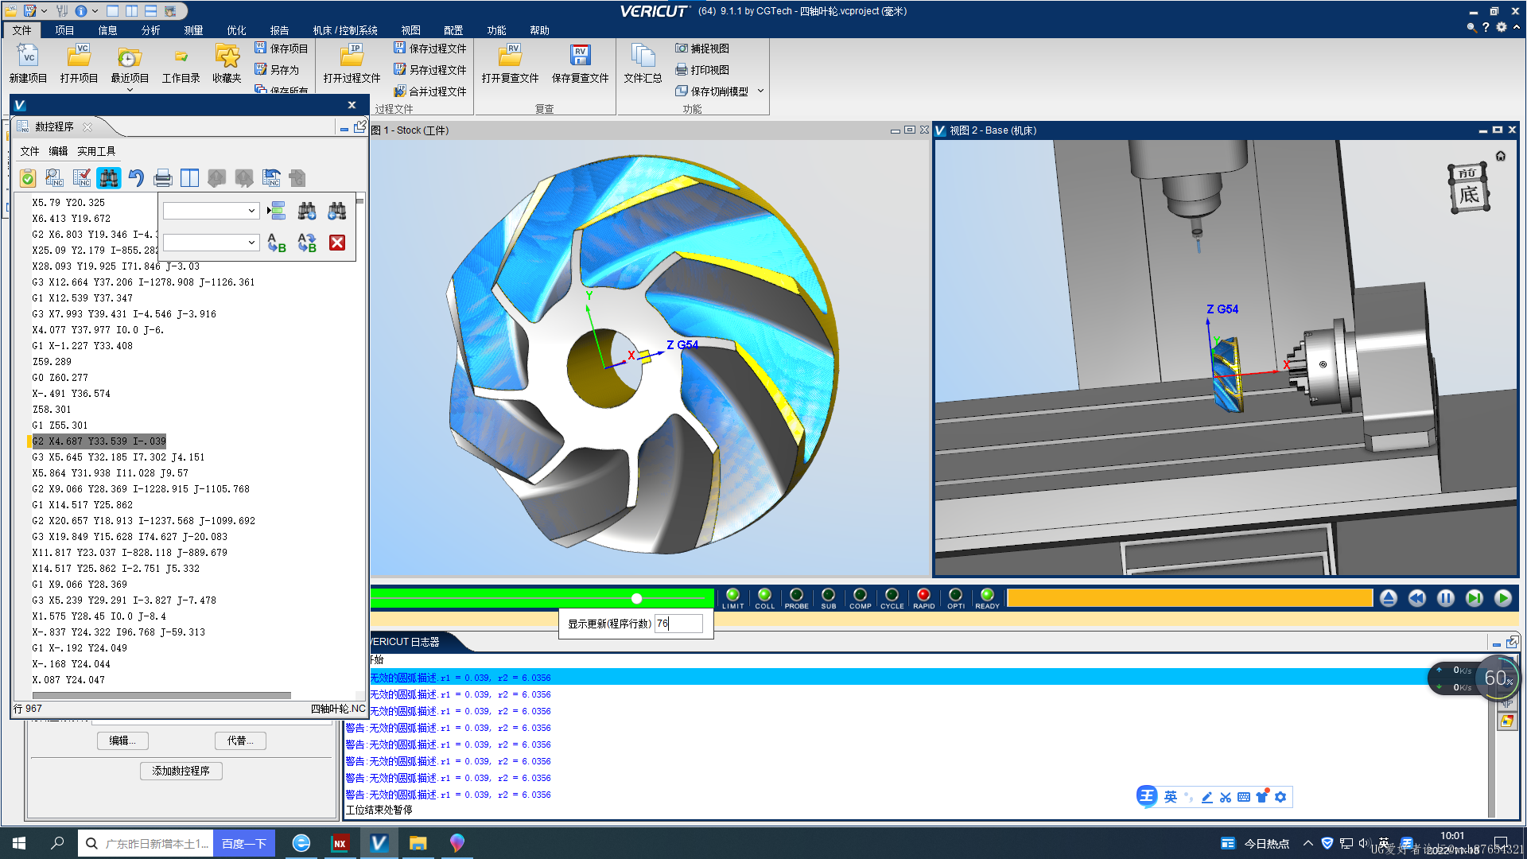This screenshot has height=859, width=1527.
Task: Toggle the OPTI indicator light
Action: (x=955, y=595)
